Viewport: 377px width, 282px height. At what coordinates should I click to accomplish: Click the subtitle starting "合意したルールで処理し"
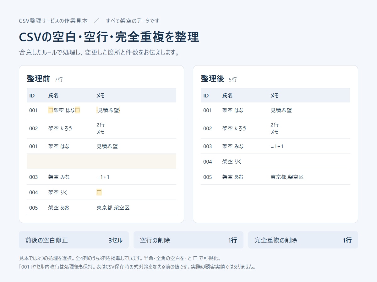point(99,52)
